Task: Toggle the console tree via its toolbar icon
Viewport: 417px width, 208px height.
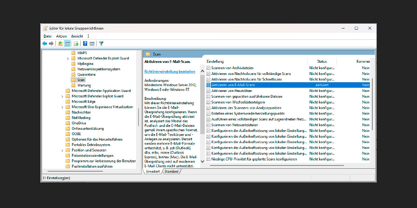Action: [x=67, y=43]
